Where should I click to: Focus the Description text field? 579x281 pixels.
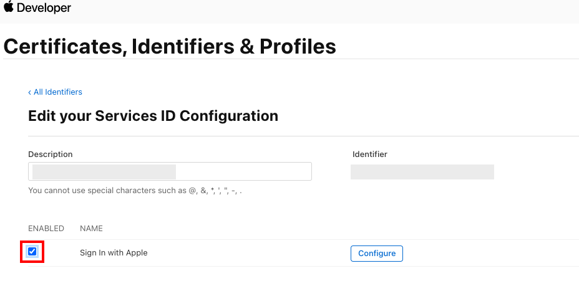170,171
